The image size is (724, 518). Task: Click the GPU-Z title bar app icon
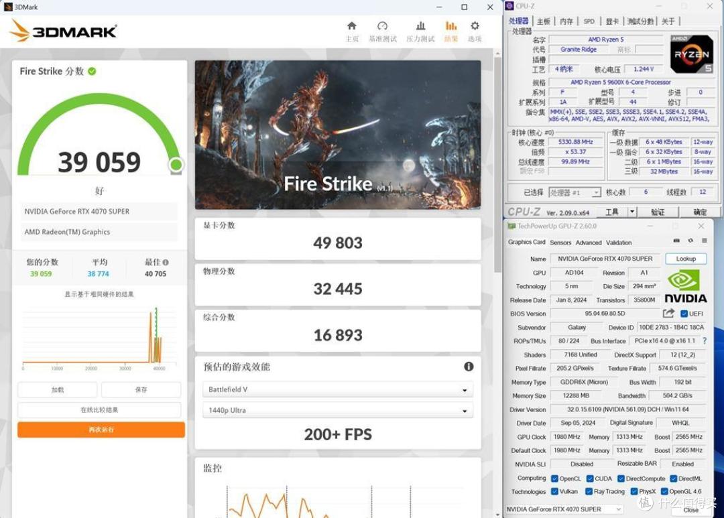(x=511, y=226)
